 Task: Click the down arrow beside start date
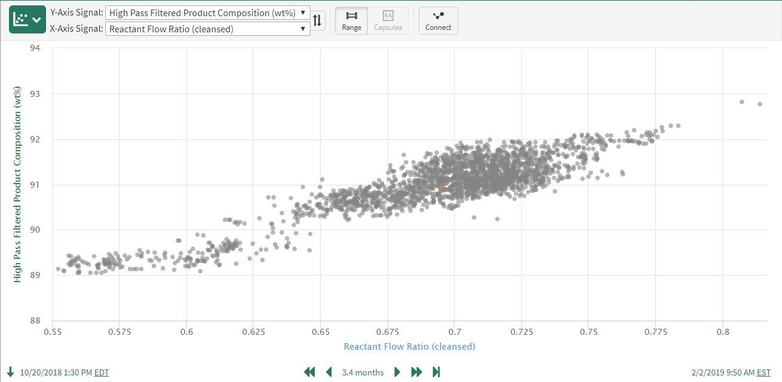[11, 372]
